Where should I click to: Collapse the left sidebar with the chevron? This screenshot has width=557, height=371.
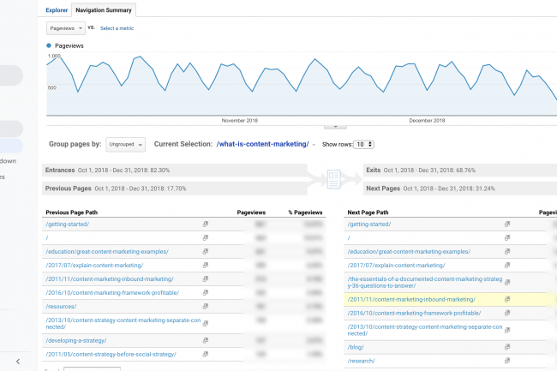tap(18, 361)
